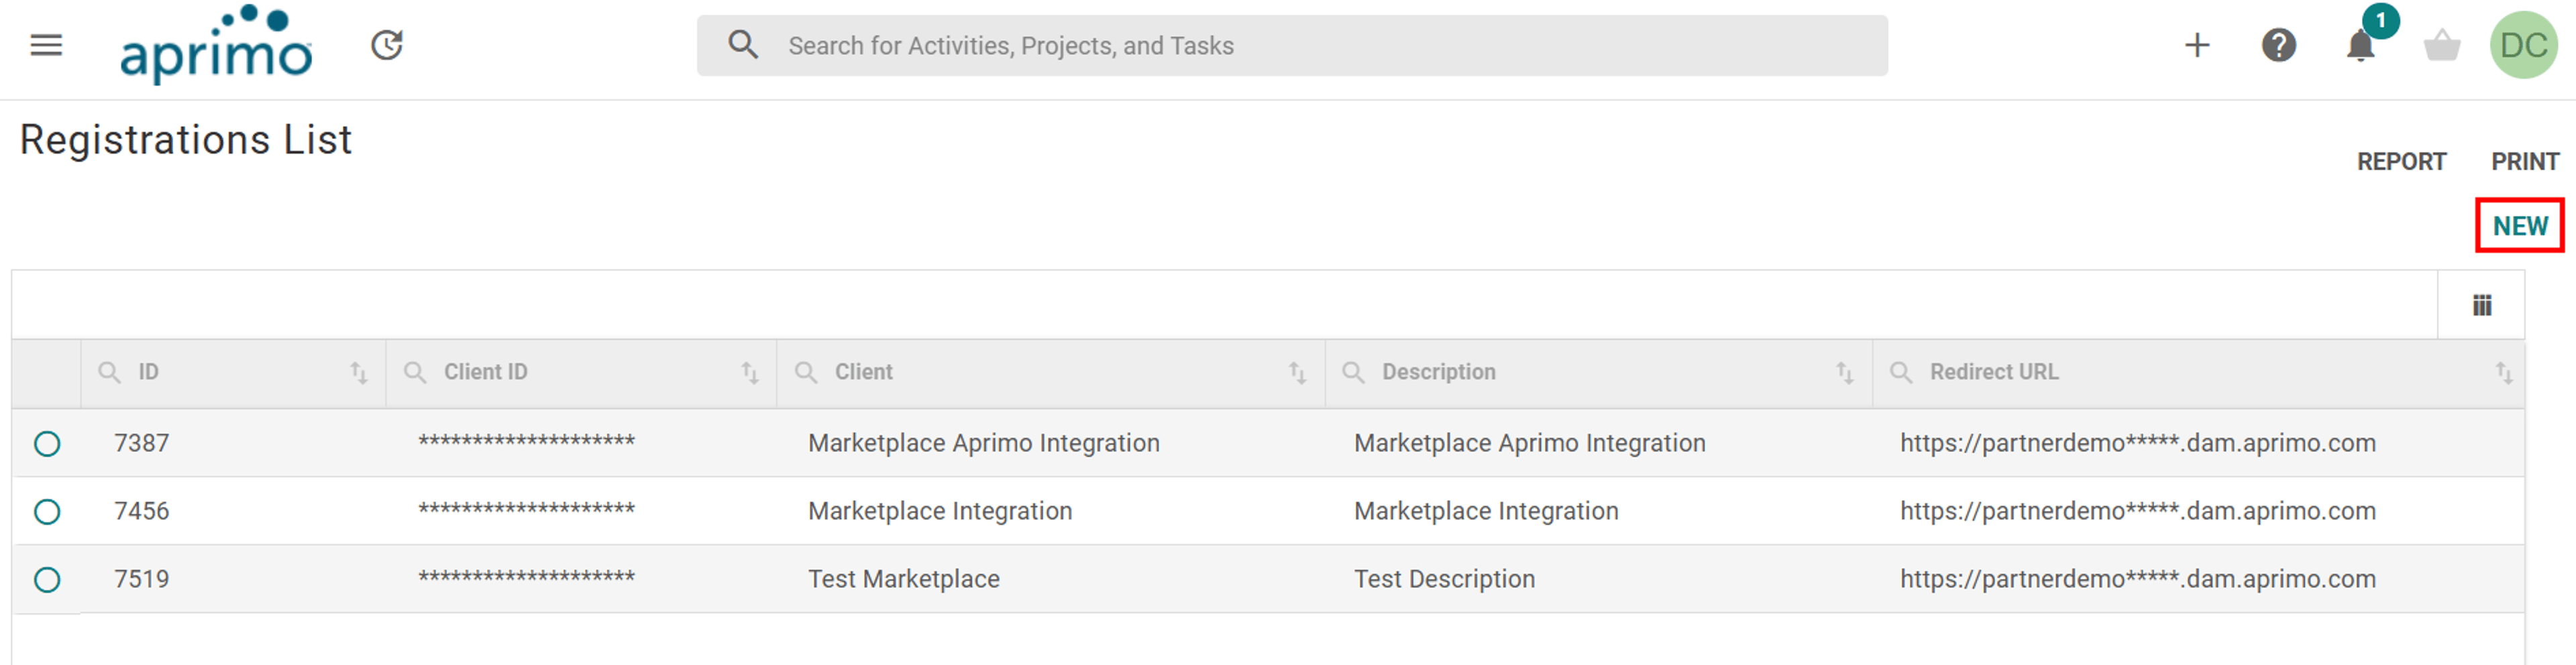Image resolution: width=2576 pixels, height=665 pixels.
Task: Click Client cell Test Marketplace
Action: (x=904, y=579)
